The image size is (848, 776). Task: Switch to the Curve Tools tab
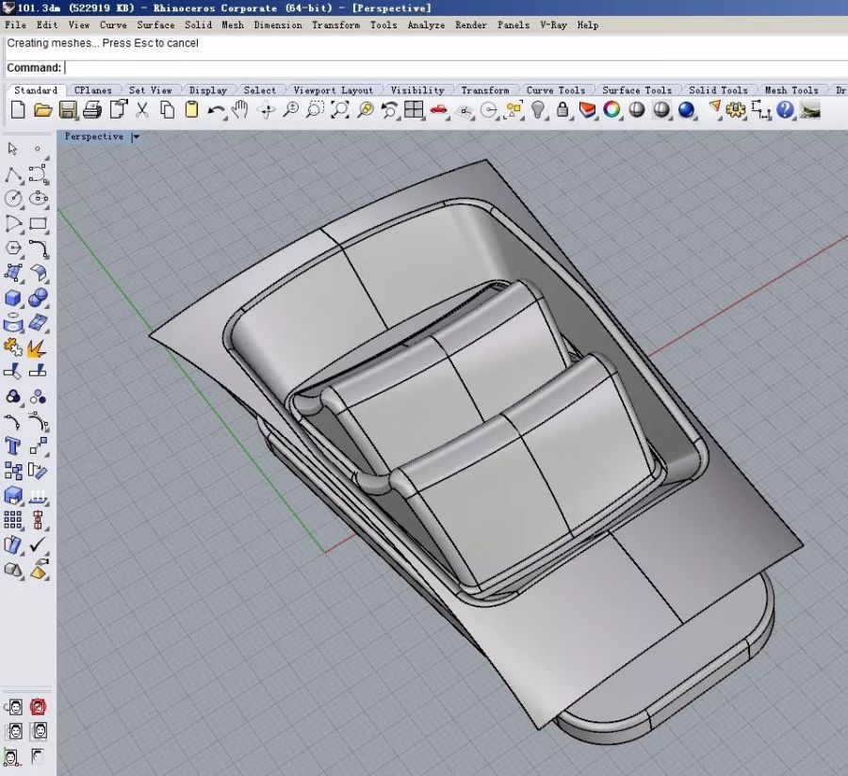click(x=555, y=90)
